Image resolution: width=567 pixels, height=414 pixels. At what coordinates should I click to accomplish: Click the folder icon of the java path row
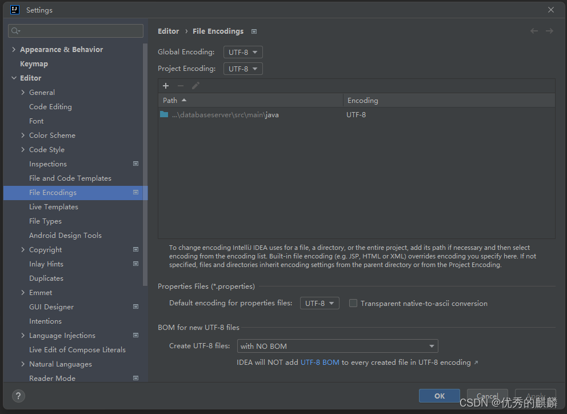[x=164, y=114]
